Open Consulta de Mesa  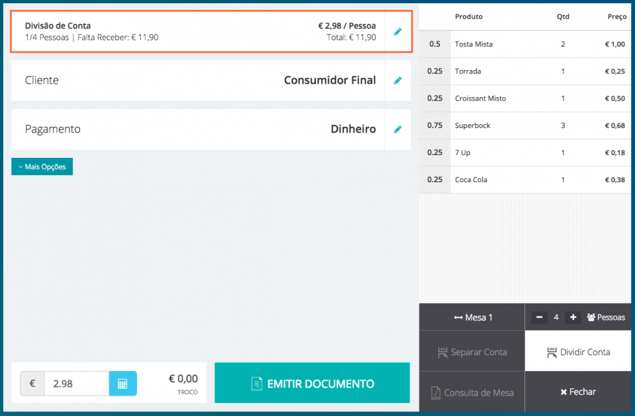click(x=472, y=393)
